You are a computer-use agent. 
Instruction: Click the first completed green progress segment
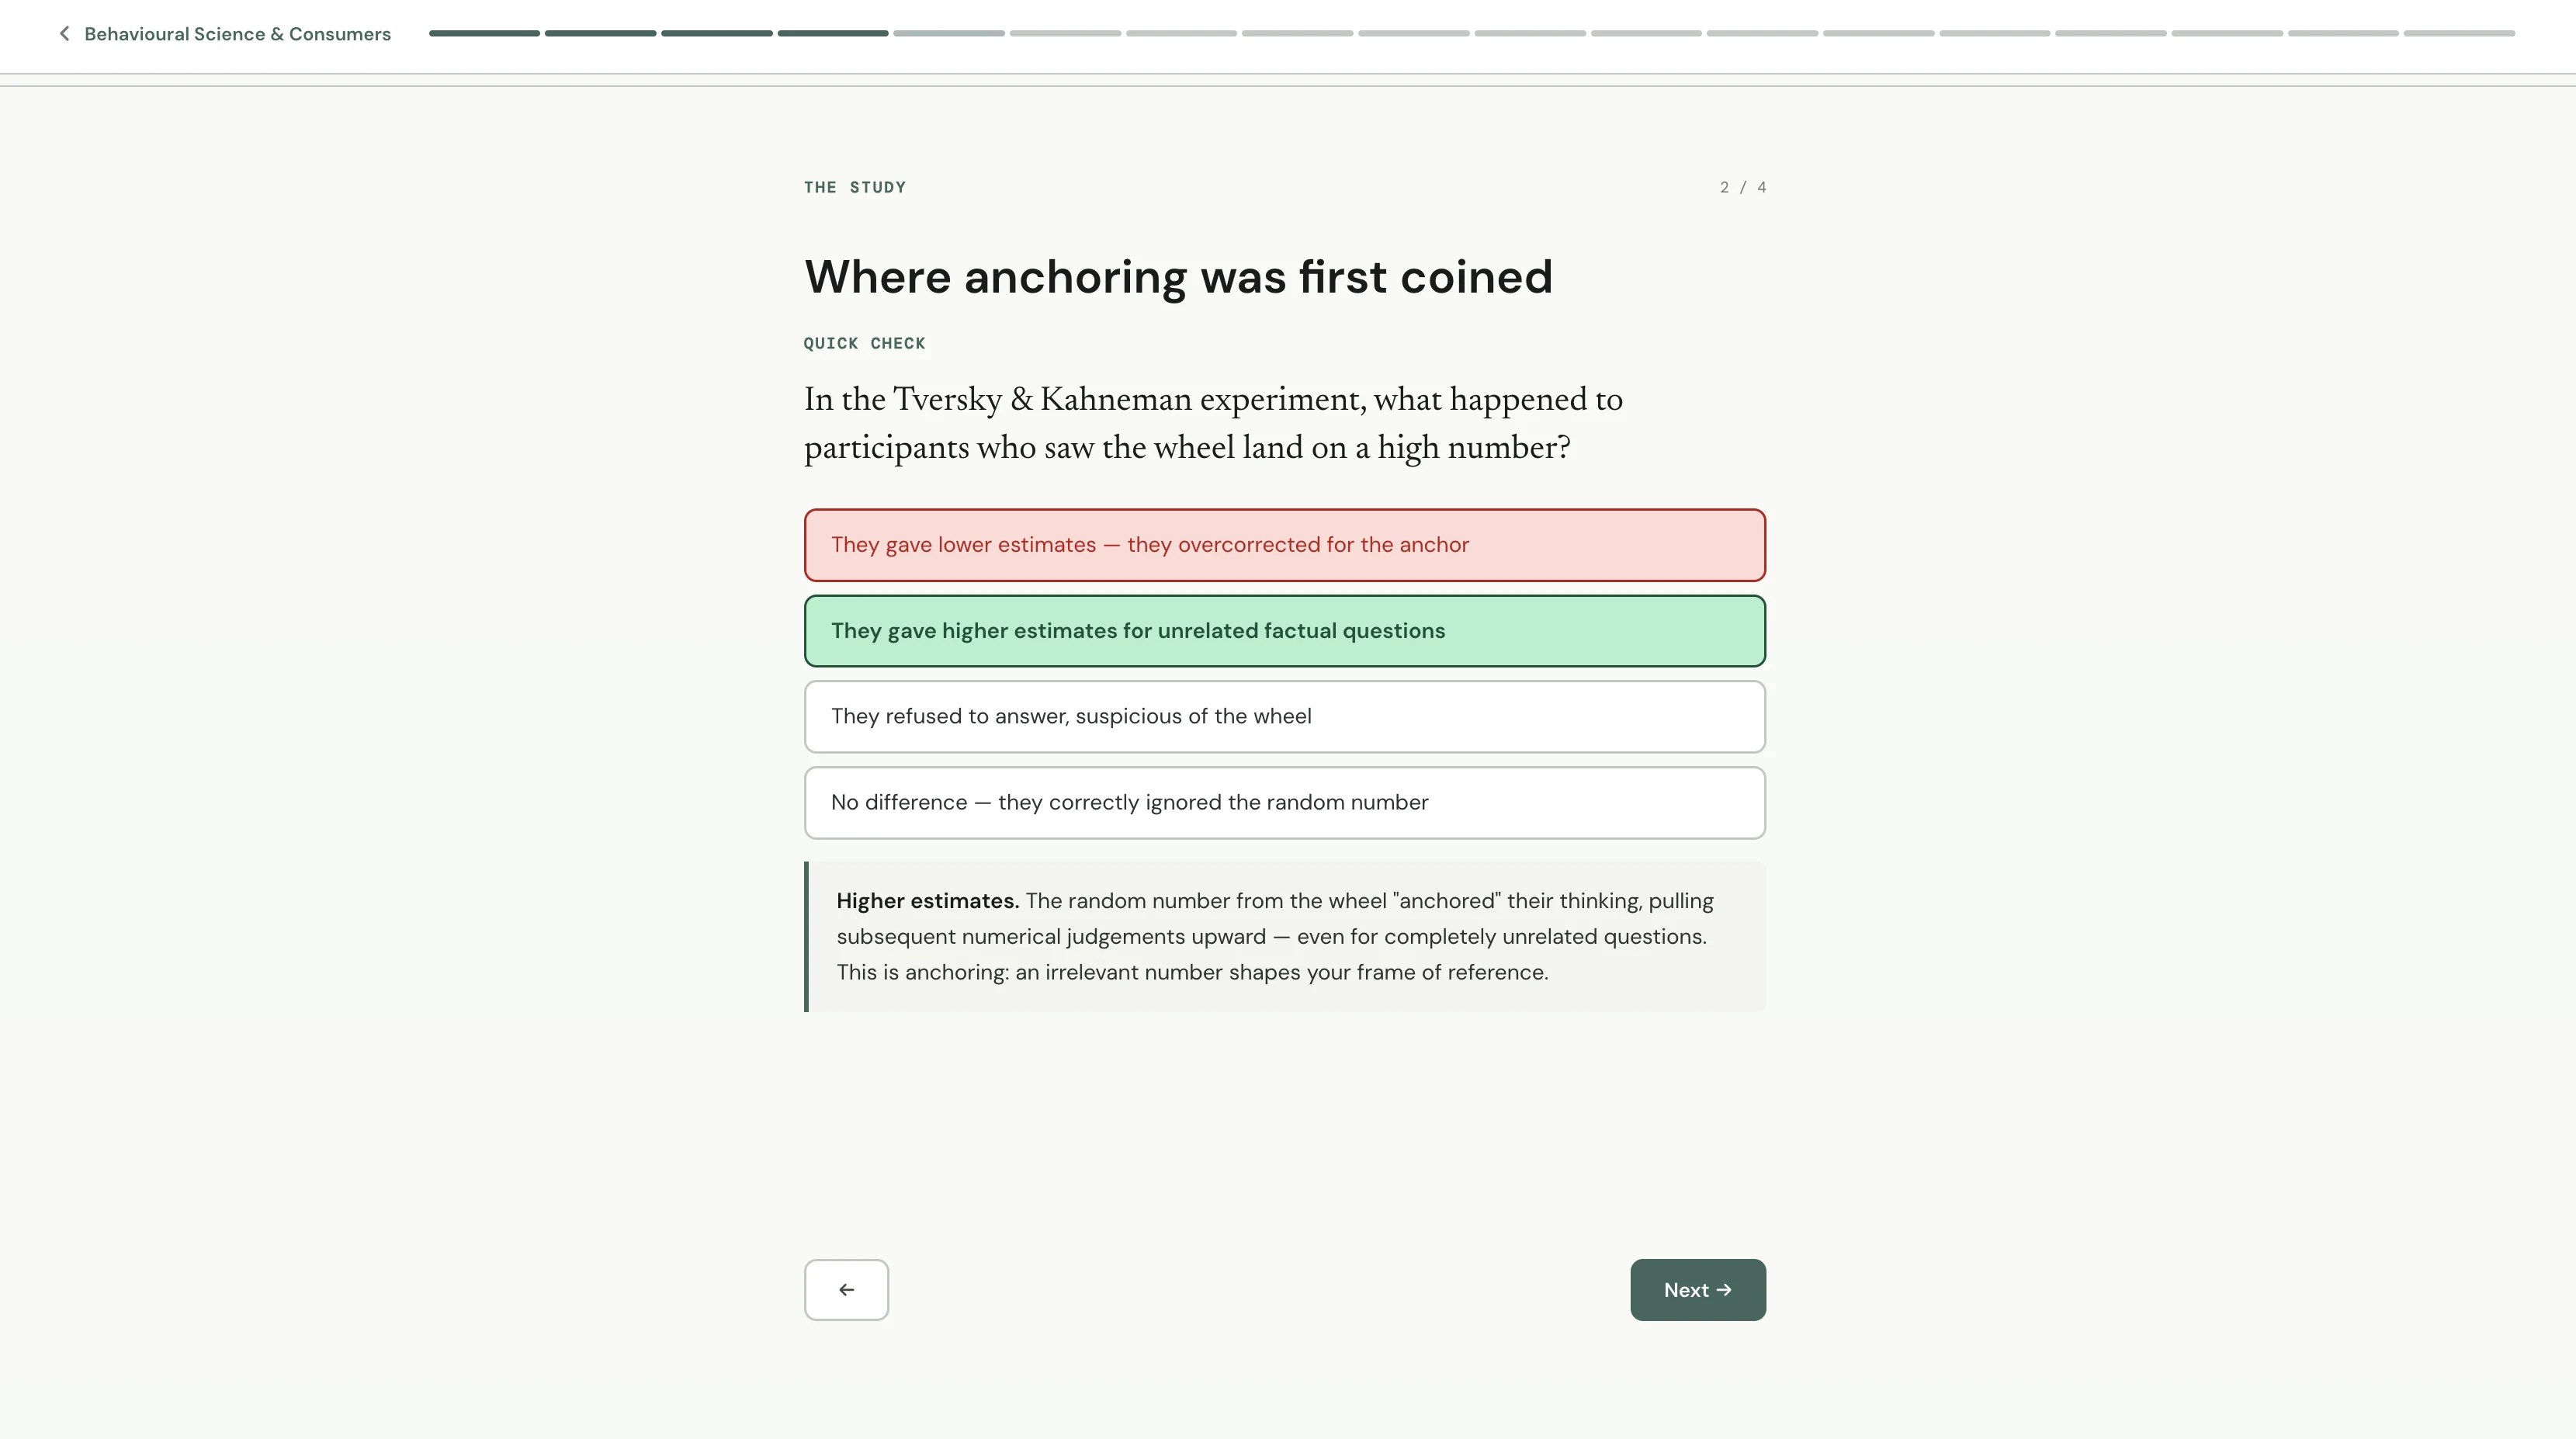483,33
